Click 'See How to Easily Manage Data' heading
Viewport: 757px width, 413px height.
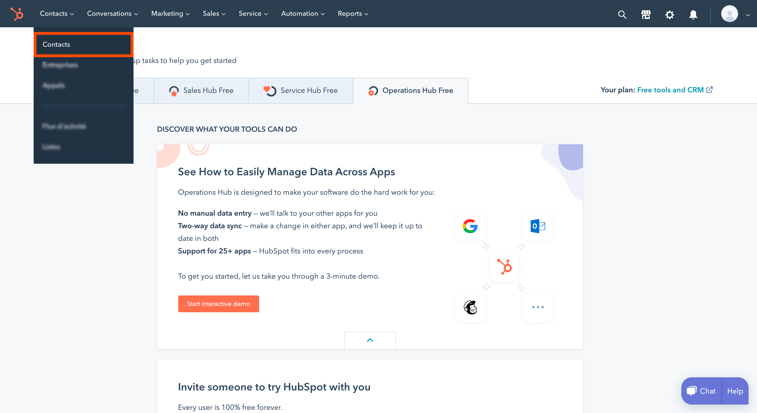[286, 172]
